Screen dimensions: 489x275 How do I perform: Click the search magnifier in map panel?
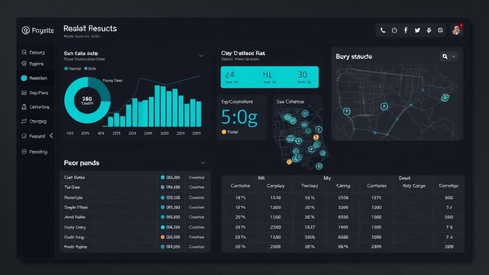click(445, 56)
